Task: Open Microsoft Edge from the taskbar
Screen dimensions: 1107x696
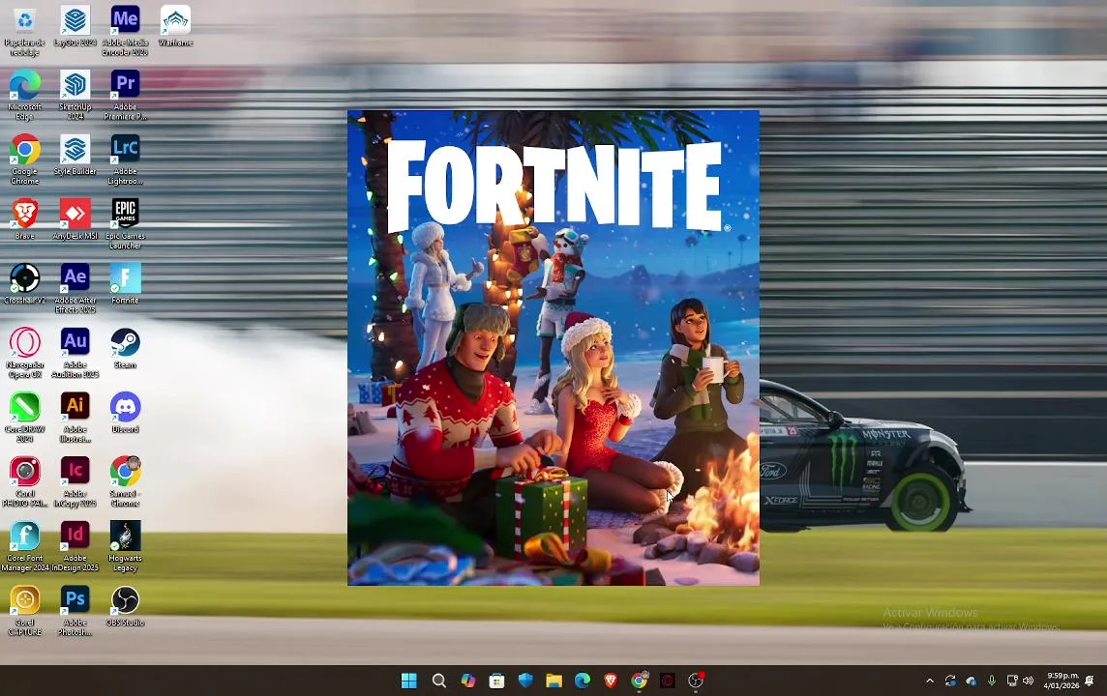Action: (x=583, y=681)
